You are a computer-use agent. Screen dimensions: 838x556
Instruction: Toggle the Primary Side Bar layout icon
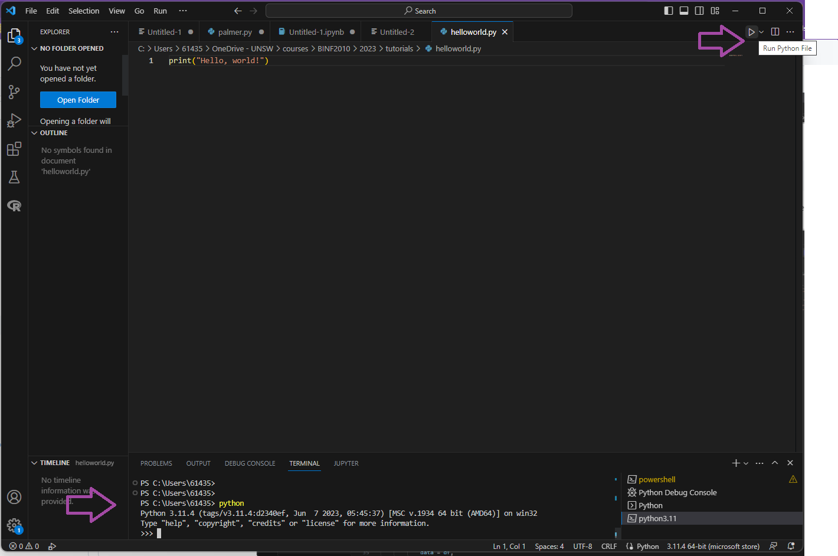669,11
